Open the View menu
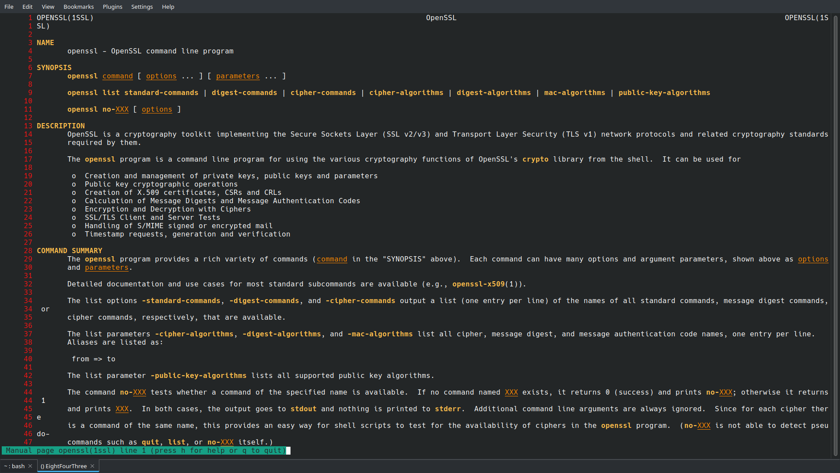The width and height of the screenshot is (840, 473). (48, 7)
